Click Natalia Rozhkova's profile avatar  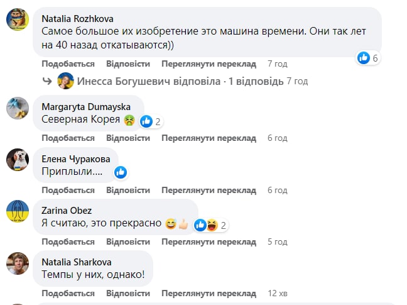click(x=16, y=20)
